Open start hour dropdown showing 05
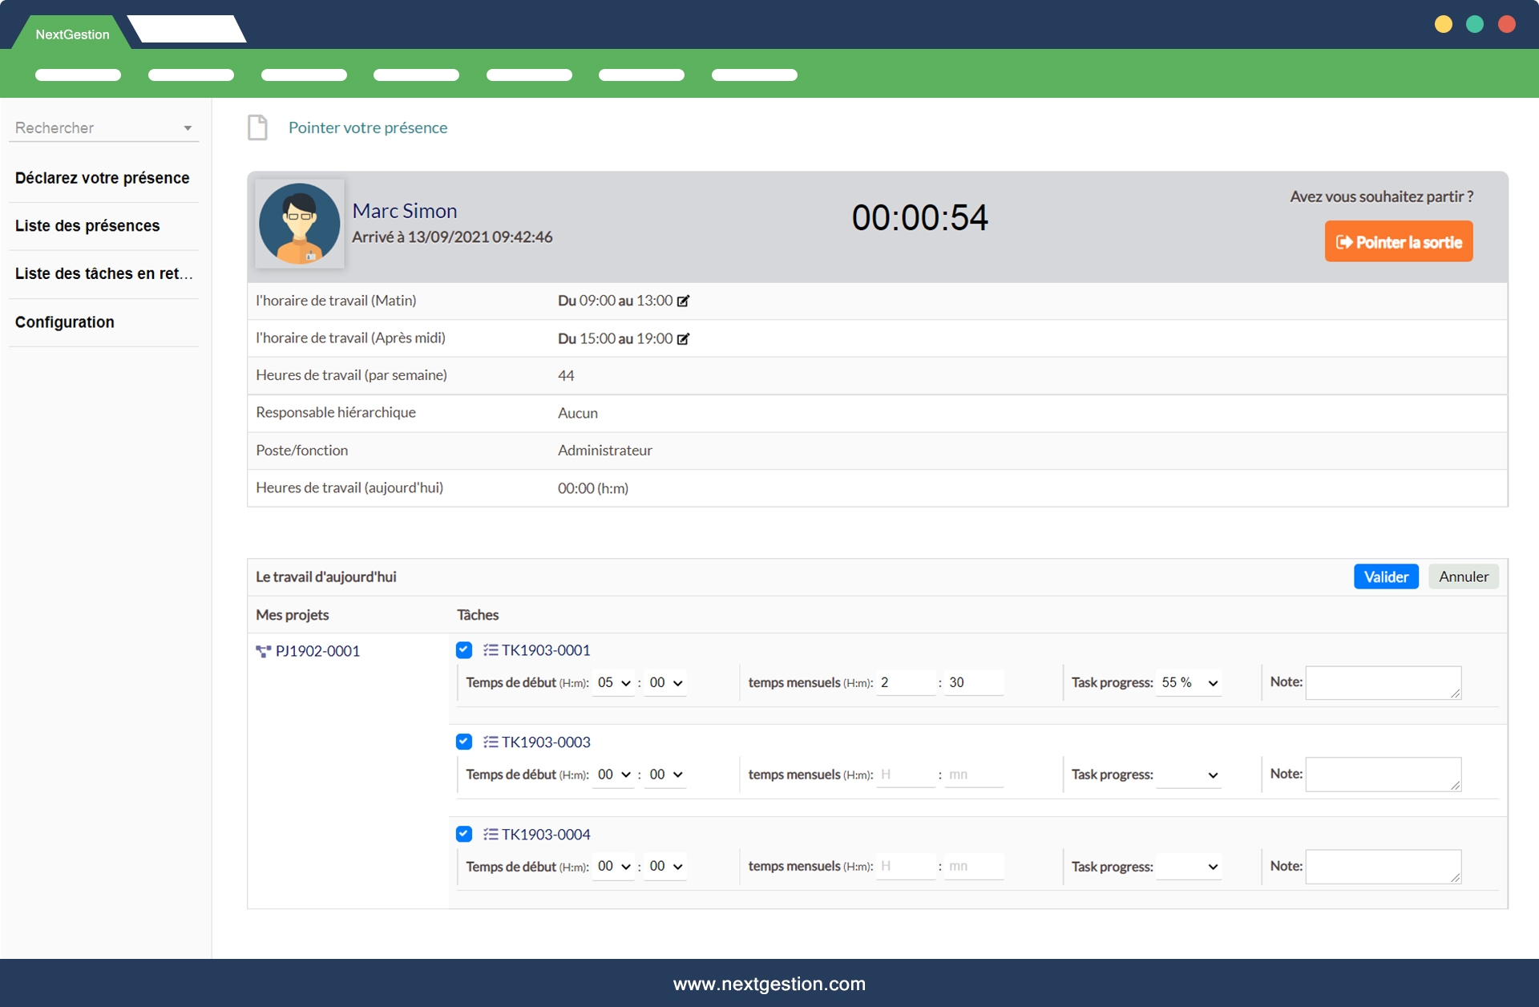This screenshot has width=1539, height=1007. pyautogui.click(x=613, y=683)
